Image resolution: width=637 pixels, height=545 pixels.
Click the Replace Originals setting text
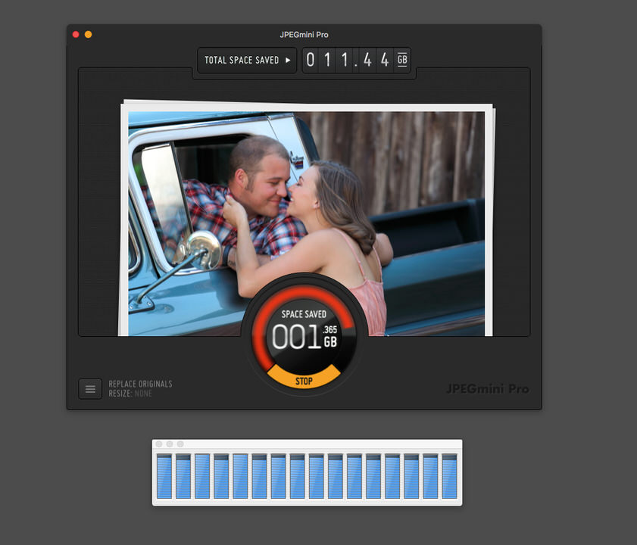[140, 384]
